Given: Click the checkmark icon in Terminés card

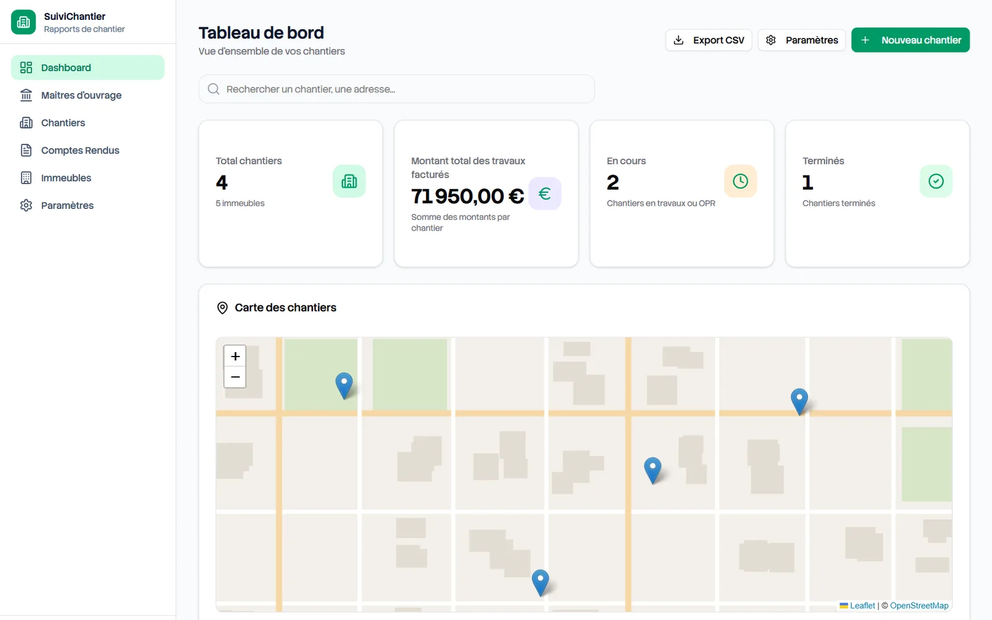Looking at the screenshot, I should [936, 181].
